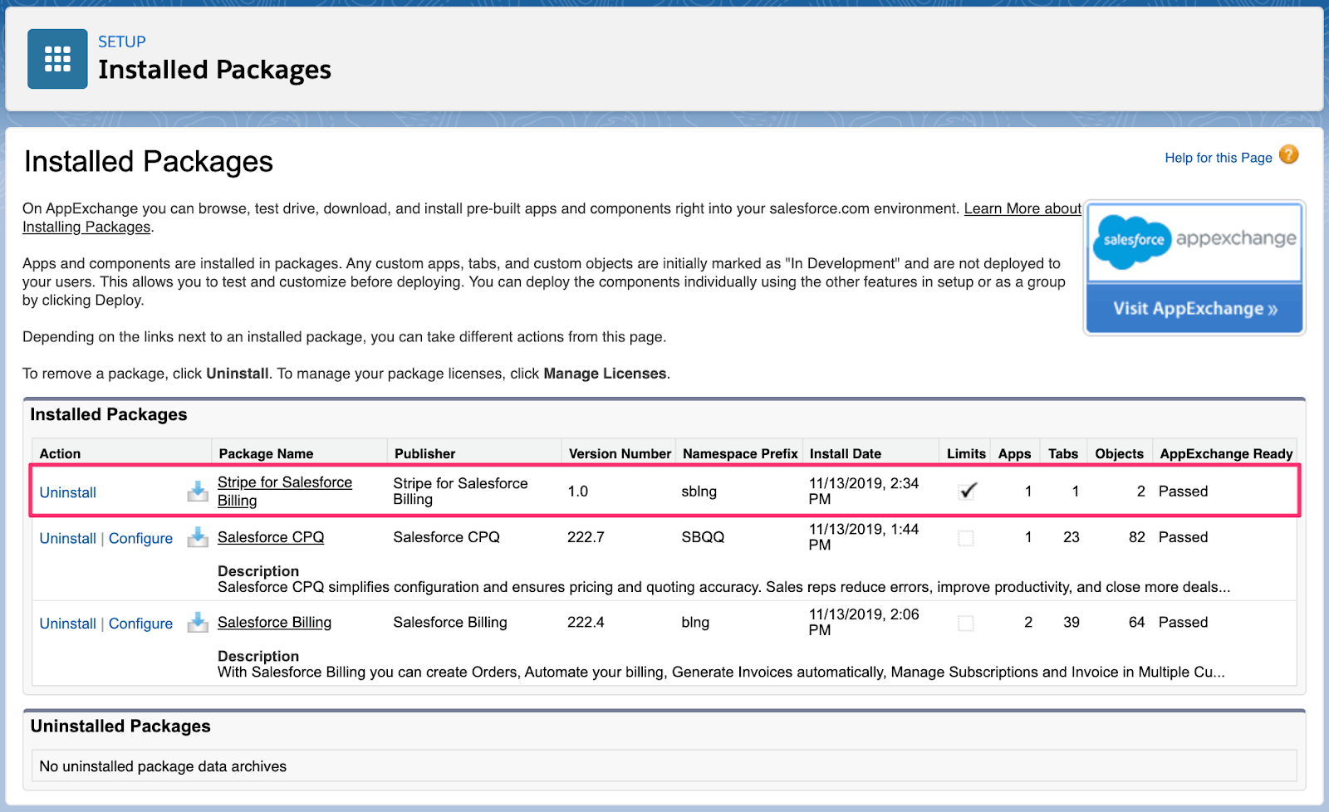
Task: Open Stripe for Salesforce Billing package name link
Action: (285, 492)
